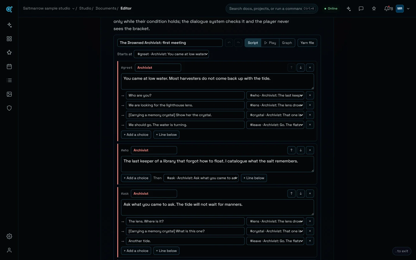The height and width of the screenshot is (260, 416).
Task: Click the 'We should go. The water is turning.' choice field
Action: pos(185,125)
